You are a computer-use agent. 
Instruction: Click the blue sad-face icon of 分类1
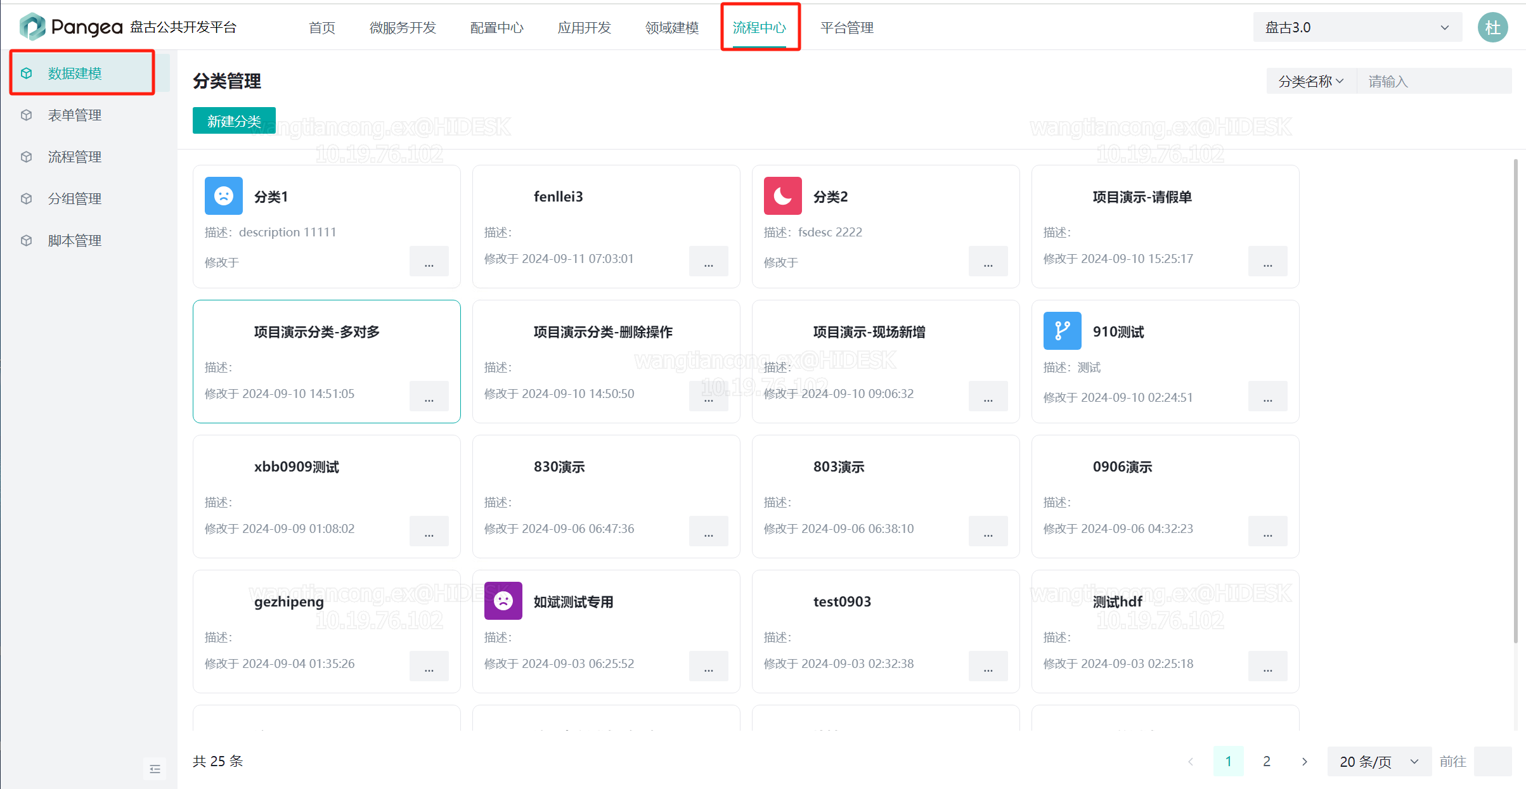point(224,196)
